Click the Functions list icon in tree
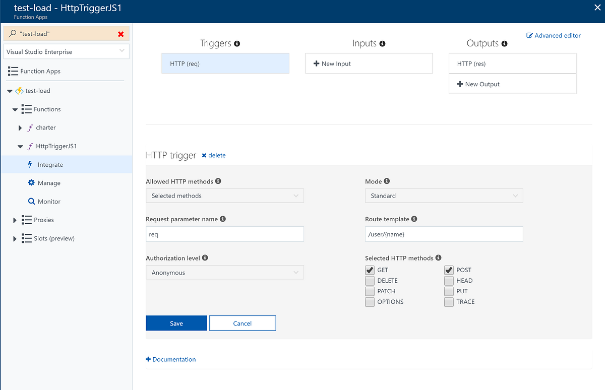 (x=27, y=109)
